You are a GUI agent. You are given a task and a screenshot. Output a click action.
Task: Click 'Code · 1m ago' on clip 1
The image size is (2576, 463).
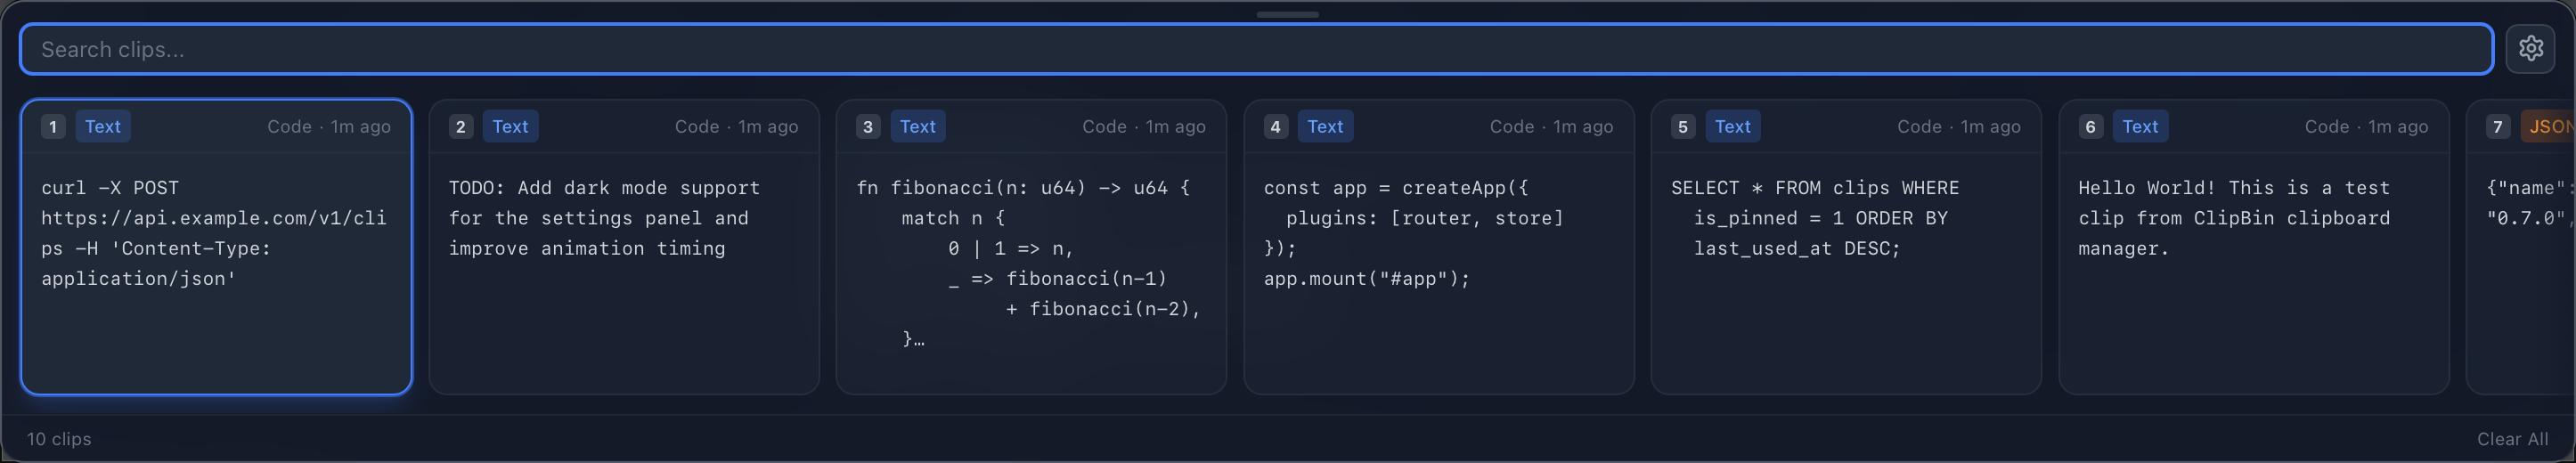[329, 127]
